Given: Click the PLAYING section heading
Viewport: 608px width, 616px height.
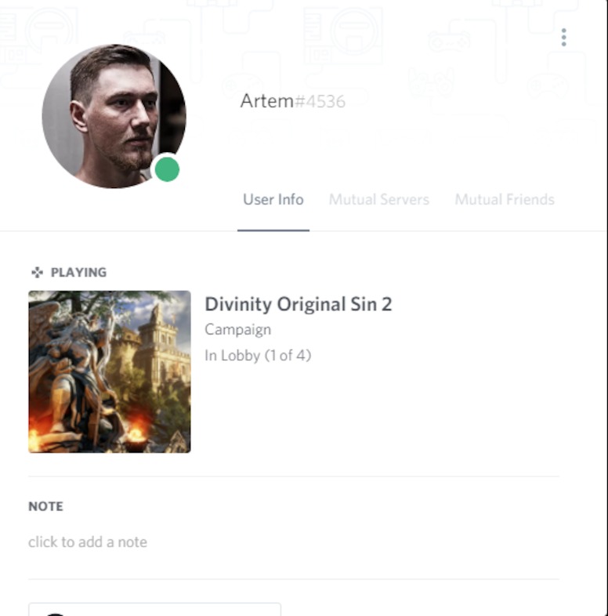Looking at the screenshot, I should point(78,272).
